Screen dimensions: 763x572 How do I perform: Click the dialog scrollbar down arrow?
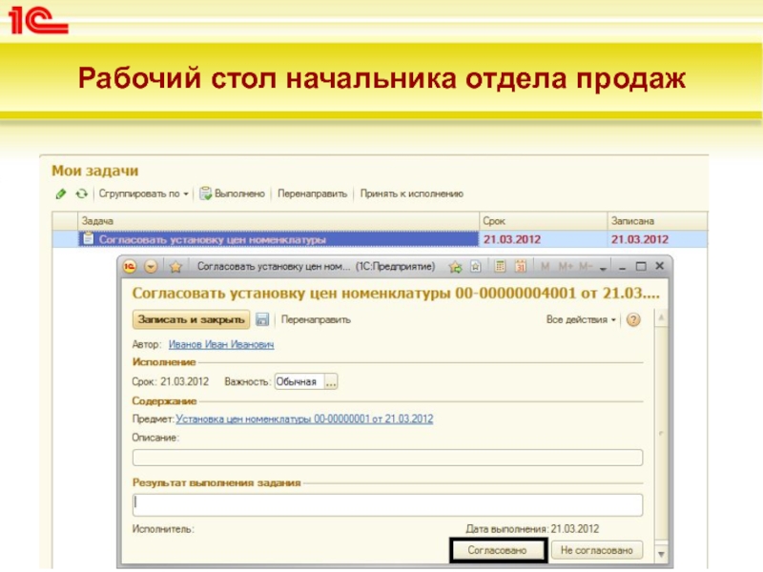(x=661, y=554)
